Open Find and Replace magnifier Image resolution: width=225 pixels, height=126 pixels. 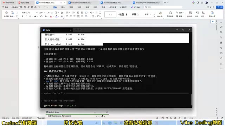[x=171, y=13]
